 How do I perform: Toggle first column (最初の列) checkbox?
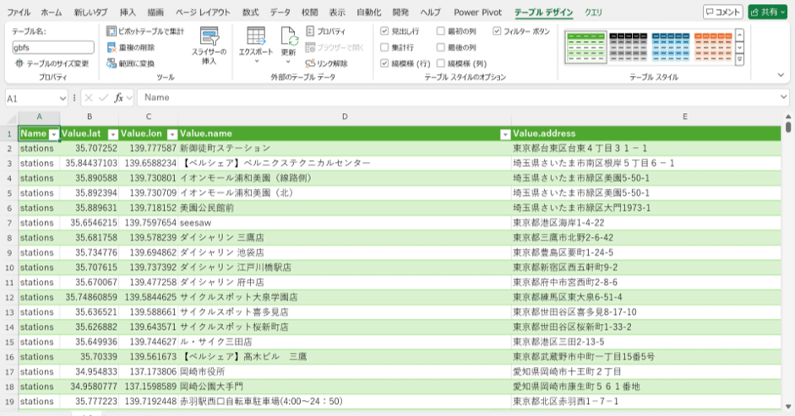[441, 31]
